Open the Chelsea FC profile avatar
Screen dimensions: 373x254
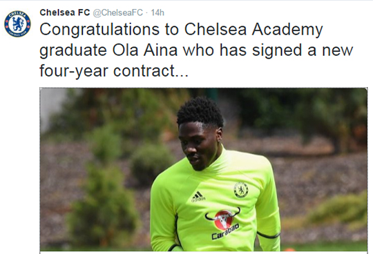(17, 23)
